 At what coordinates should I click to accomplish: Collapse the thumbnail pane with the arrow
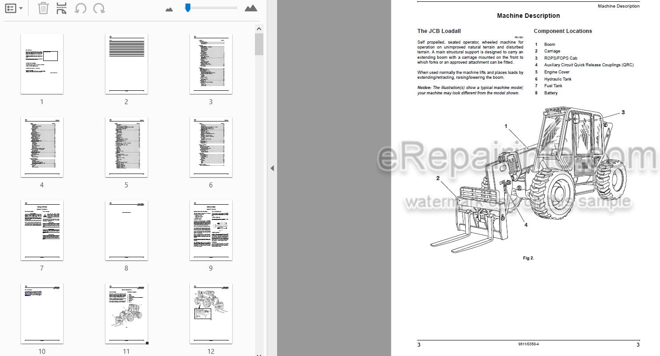[x=272, y=168]
